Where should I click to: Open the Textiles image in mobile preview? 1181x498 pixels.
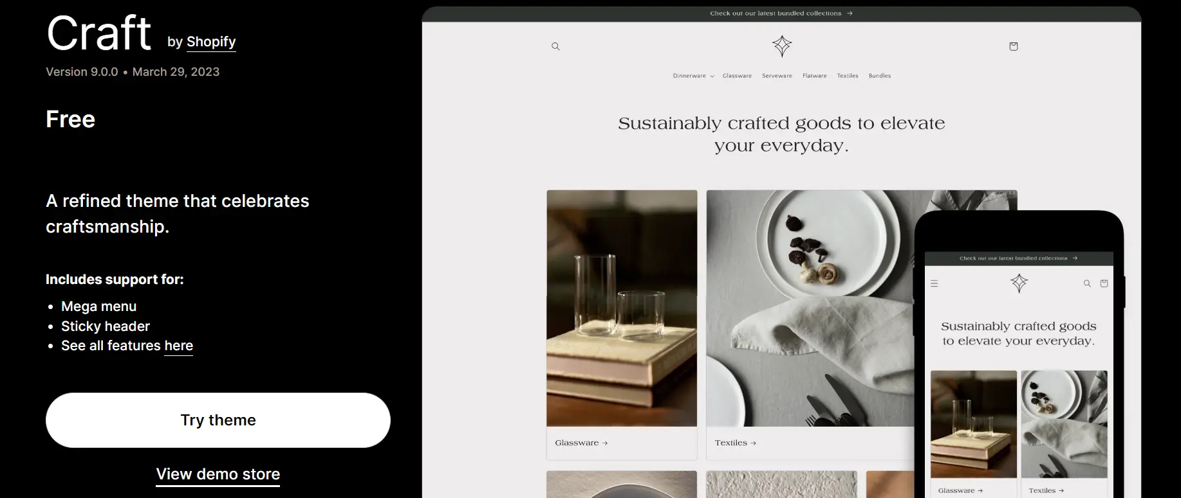(1065, 424)
